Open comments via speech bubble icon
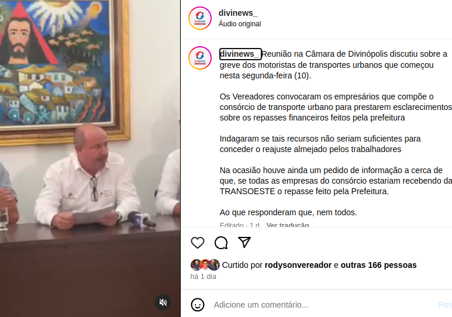The height and width of the screenshot is (317, 452). click(221, 243)
